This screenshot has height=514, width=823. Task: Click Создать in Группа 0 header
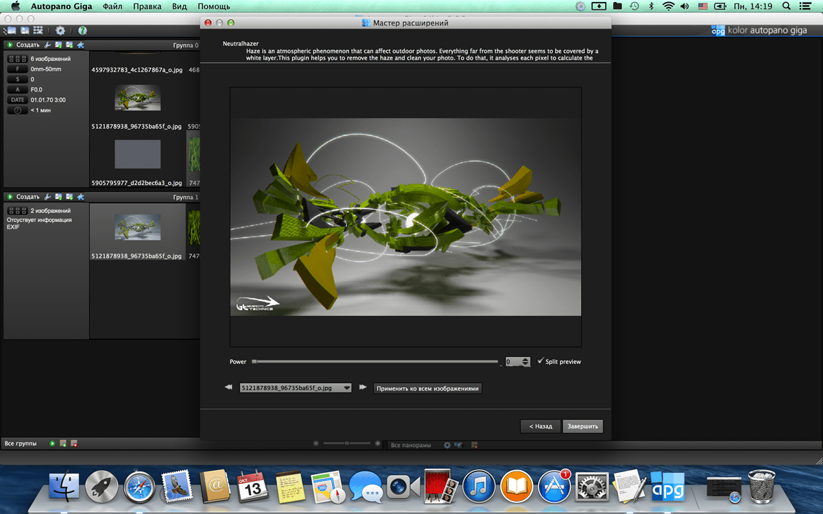pyautogui.click(x=28, y=45)
